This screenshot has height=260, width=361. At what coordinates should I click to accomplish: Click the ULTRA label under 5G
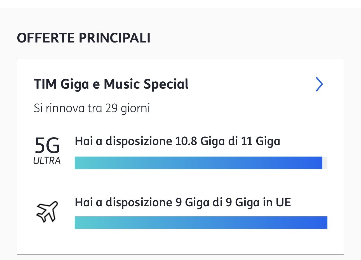(47, 161)
